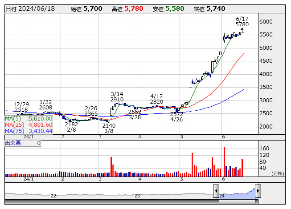This screenshot has width=291, height=209.
Task: Click the 2/26 2365 annotation
Action: tap(91, 111)
